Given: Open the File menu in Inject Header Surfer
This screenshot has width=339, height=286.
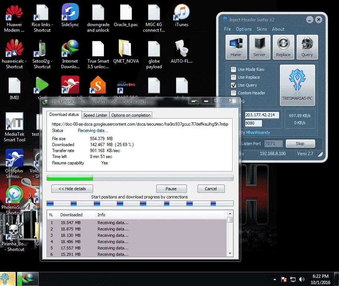Looking at the screenshot, I should pyautogui.click(x=227, y=29).
